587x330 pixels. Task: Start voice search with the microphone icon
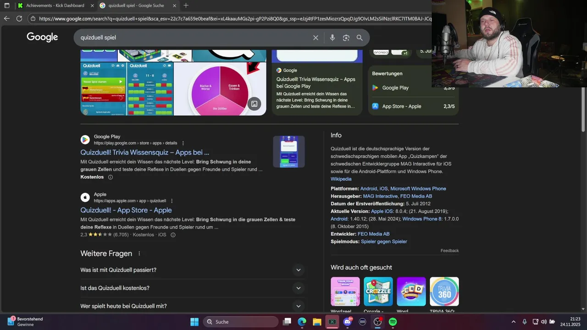point(332,38)
